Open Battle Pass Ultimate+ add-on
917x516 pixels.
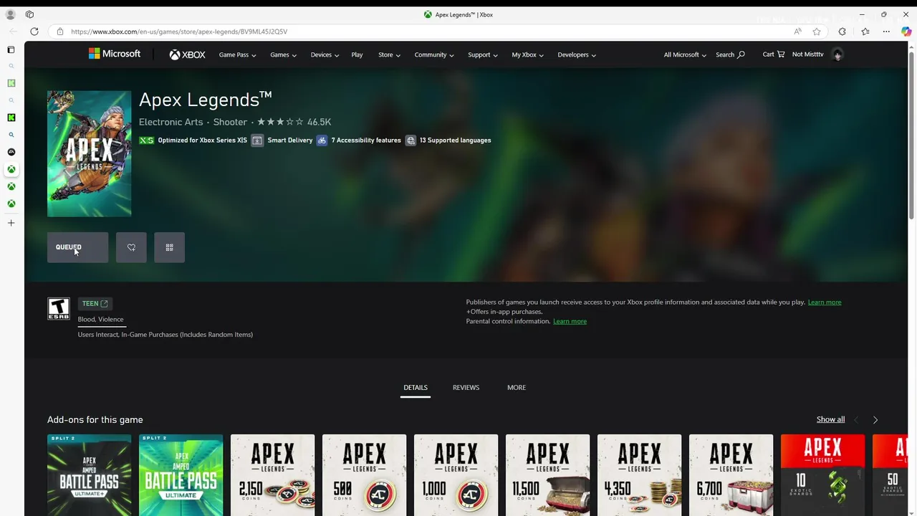[x=89, y=475]
